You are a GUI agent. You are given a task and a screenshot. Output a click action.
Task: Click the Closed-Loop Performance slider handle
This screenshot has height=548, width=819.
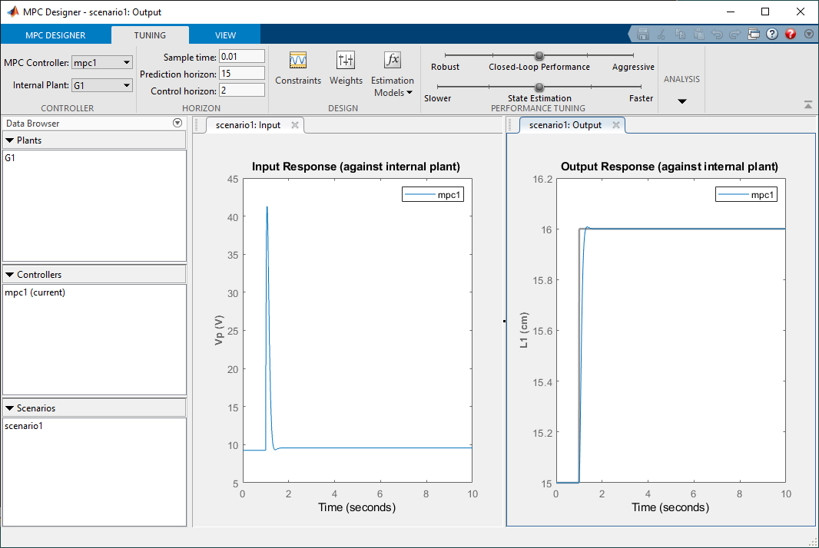pos(539,55)
